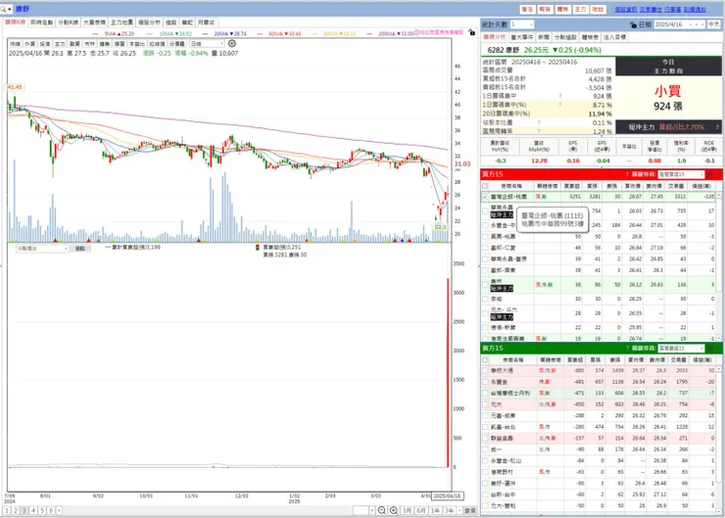Image resolution: width=725 pixels, height=518 pixels.
Task: Sort sellers by 交易量 column header
Action: tap(678, 359)
